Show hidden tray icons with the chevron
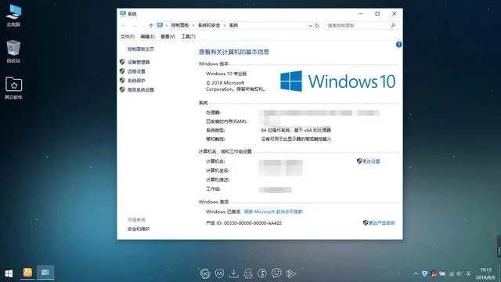Viewport: 501px width, 282px height. [416, 273]
